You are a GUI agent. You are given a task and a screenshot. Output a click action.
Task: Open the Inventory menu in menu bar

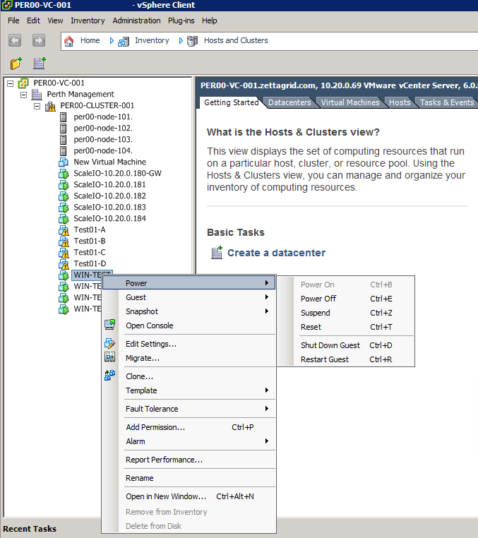[88, 20]
